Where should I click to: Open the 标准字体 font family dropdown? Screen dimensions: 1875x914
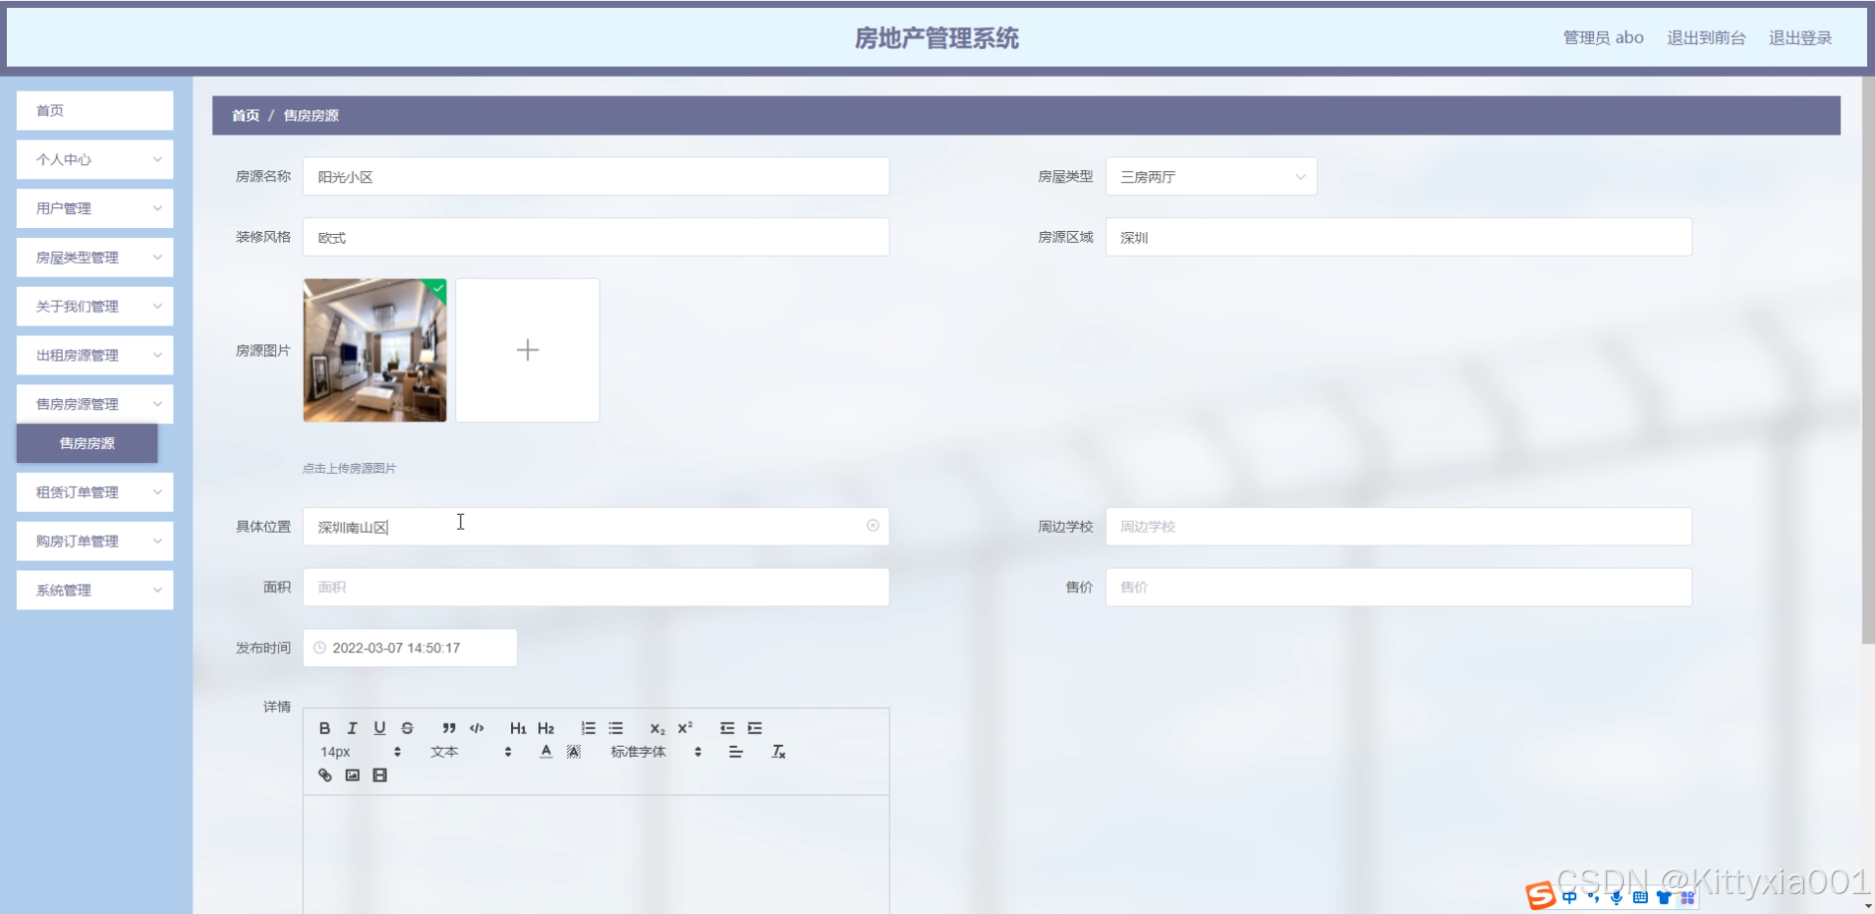point(657,752)
